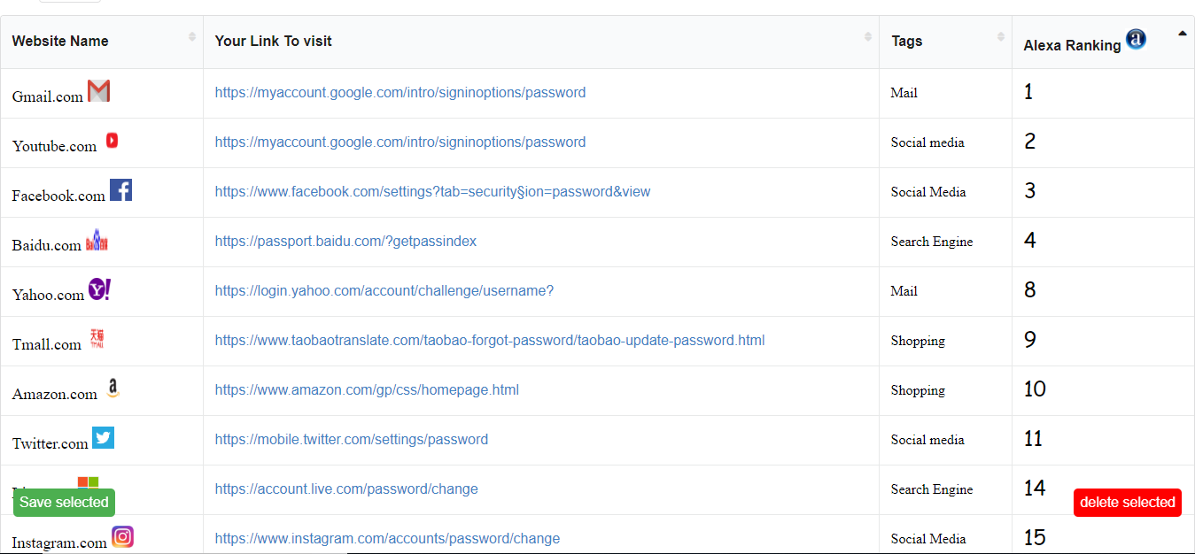Click the Social Media tag for Facebook
Viewport: 1195px width, 554px height.
928,191
